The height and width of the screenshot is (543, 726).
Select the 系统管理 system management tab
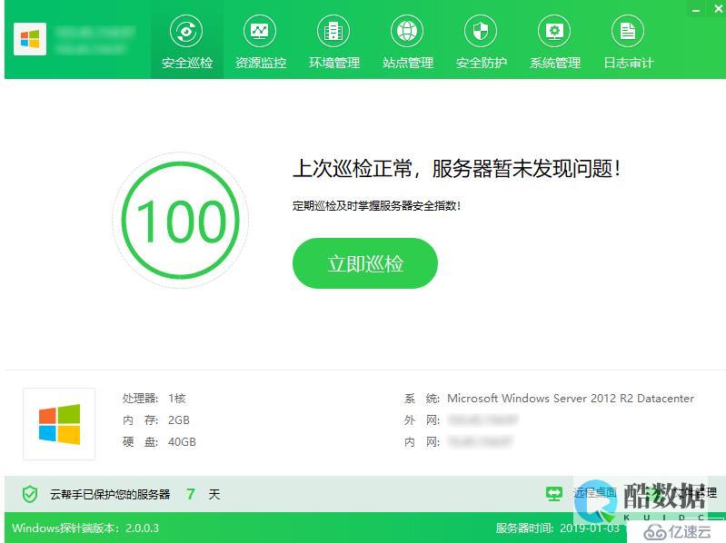[554, 42]
